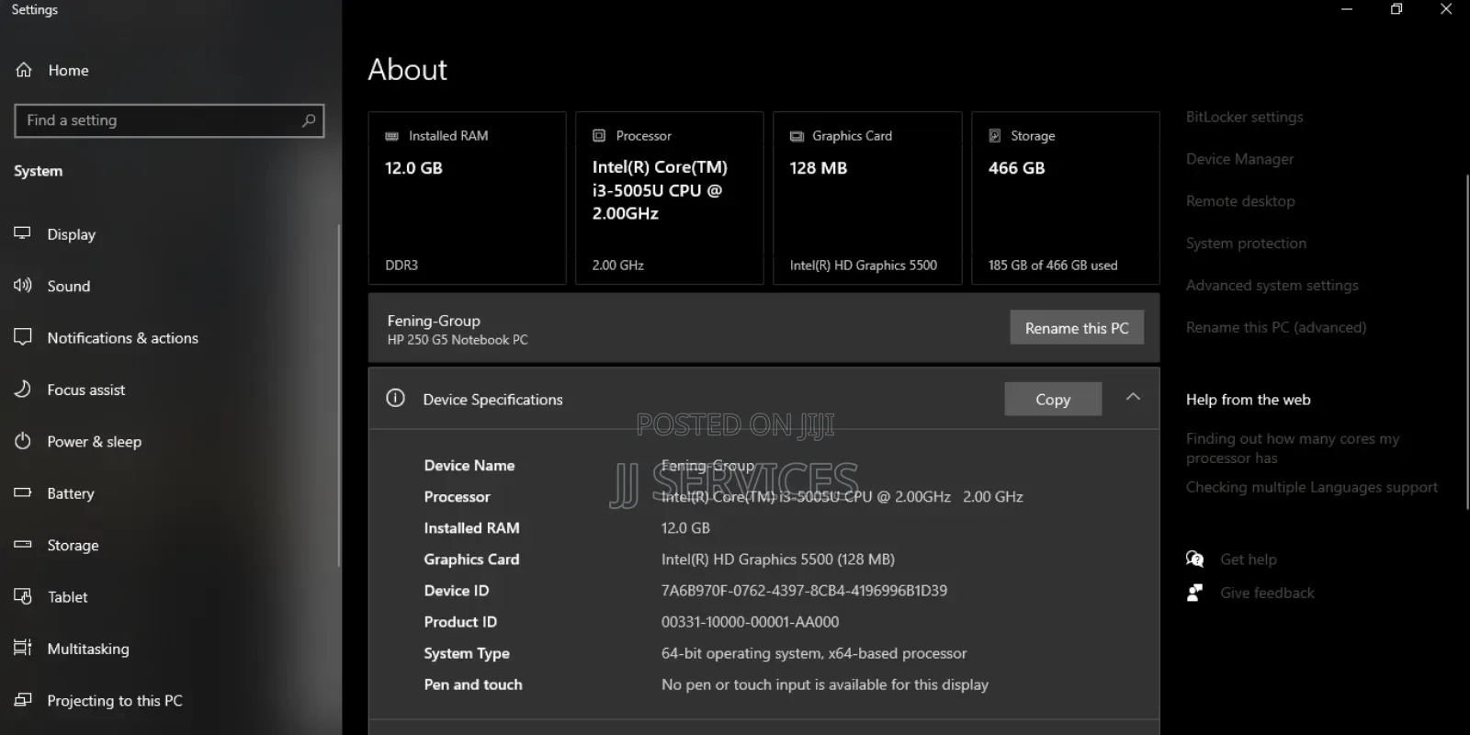Click the Give feedback person icon
Screen dimensions: 1470x735
[x=1194, y=593]
